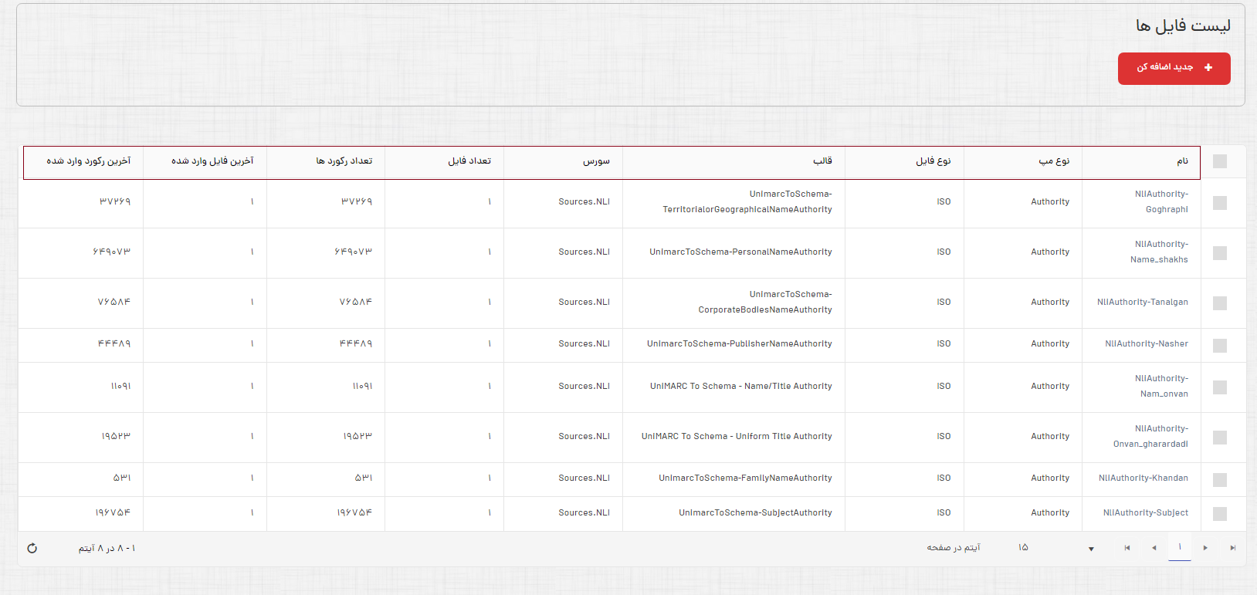Viewport: 1257px width, 595px height.
Task: Go to the previous page arrow icon
Action: click(1154, 548)
